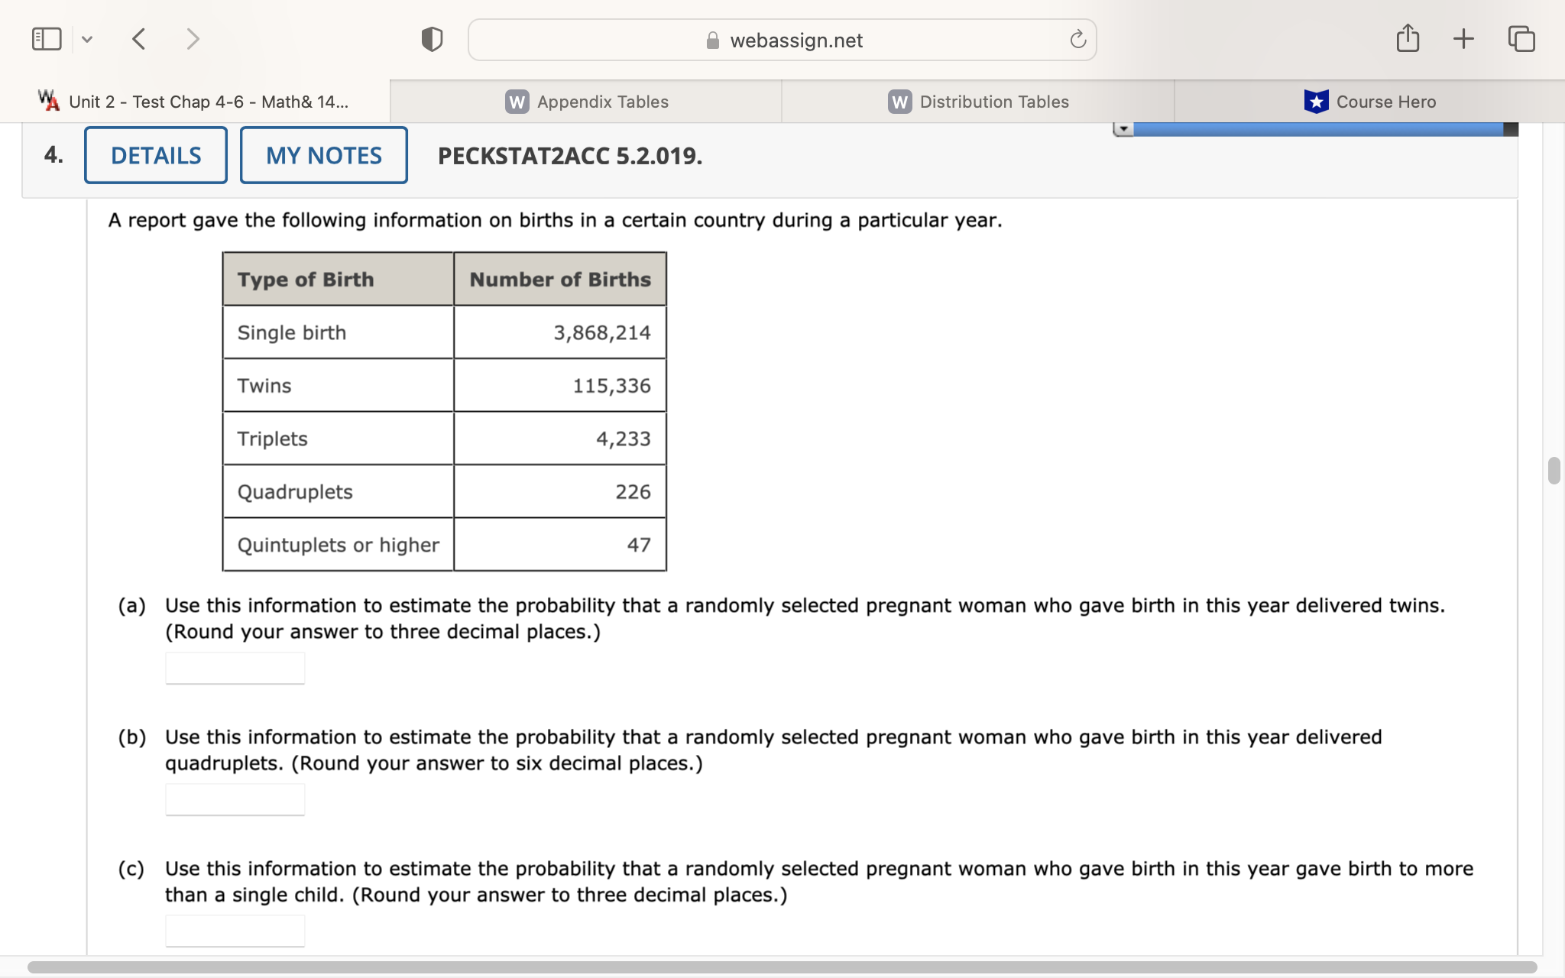The width and height of the screenshot is (1565, 978).
Task: Expand the small dropdown above the question
Action: pos(1123,129)
